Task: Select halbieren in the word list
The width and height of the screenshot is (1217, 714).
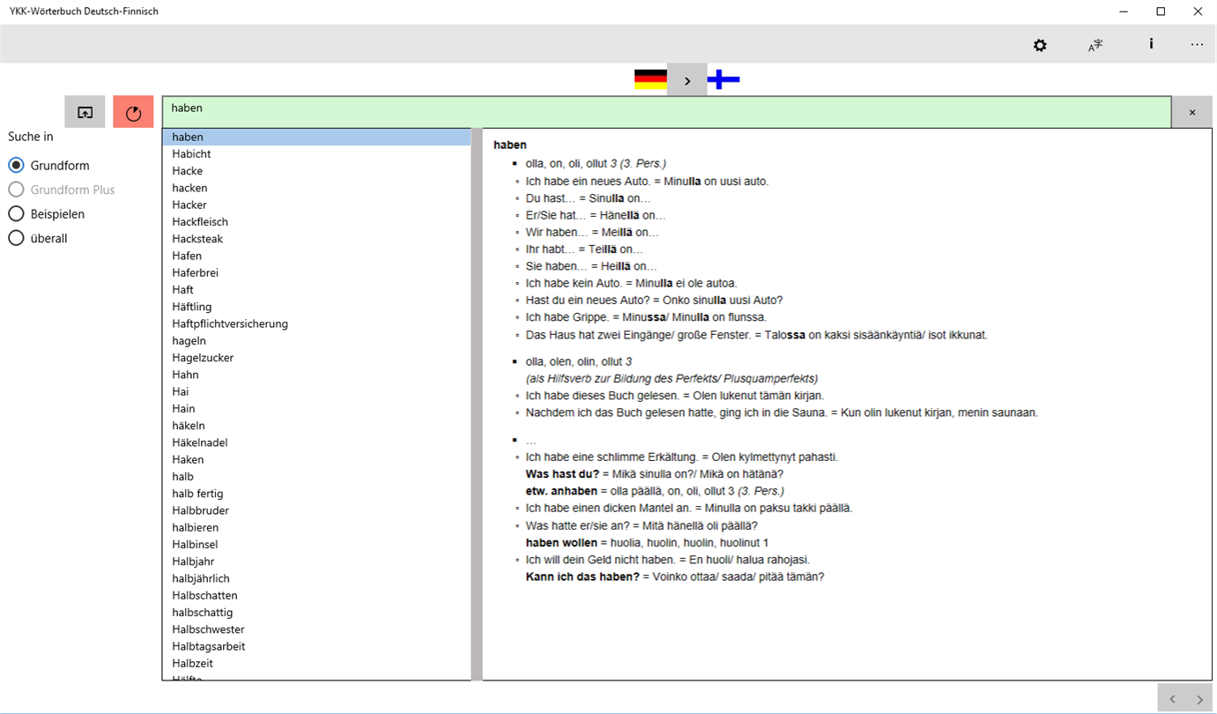Action: (x=317, y=527)
